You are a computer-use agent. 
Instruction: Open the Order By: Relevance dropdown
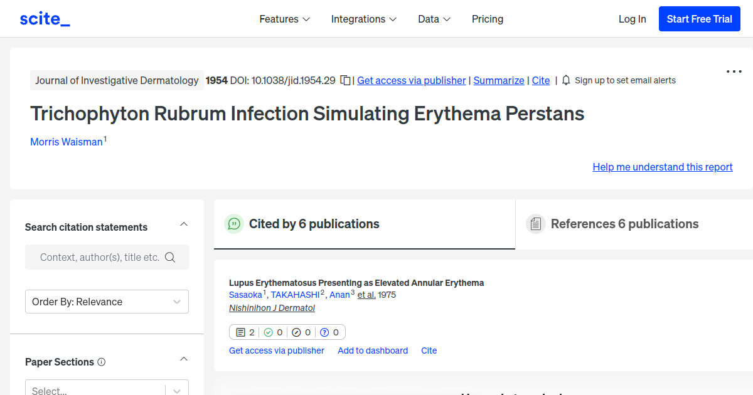pyautogui.click(x=107, y=302)
